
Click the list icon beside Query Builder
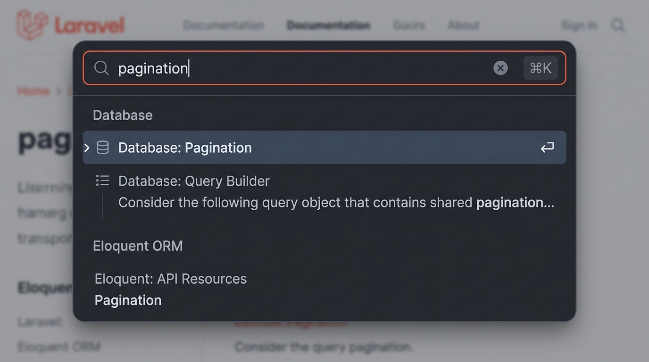click(102, 181)
